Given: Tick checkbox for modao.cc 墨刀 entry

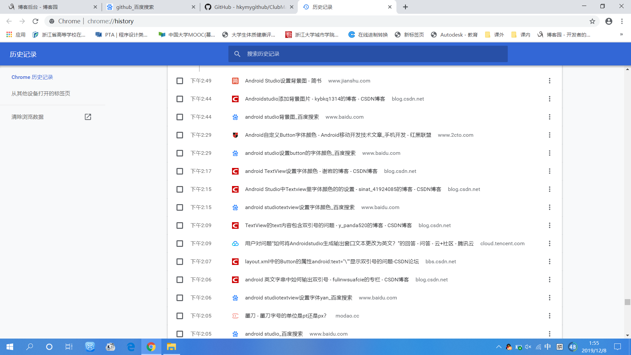Looking at the screenshot, I should 180,316.
